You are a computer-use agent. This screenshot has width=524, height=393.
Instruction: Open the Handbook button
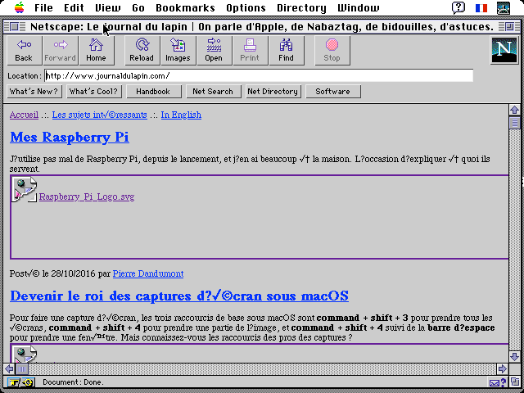(153, 91)
